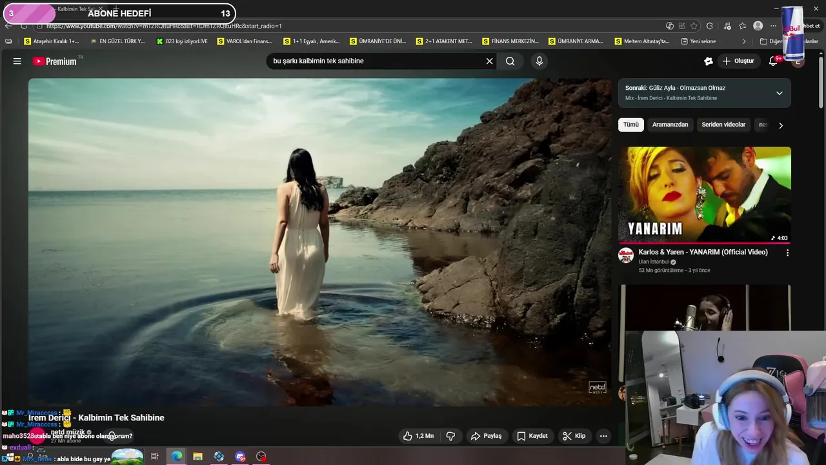Click the Oluştur create button
826x465 pixels.
[x=738, y=61]
